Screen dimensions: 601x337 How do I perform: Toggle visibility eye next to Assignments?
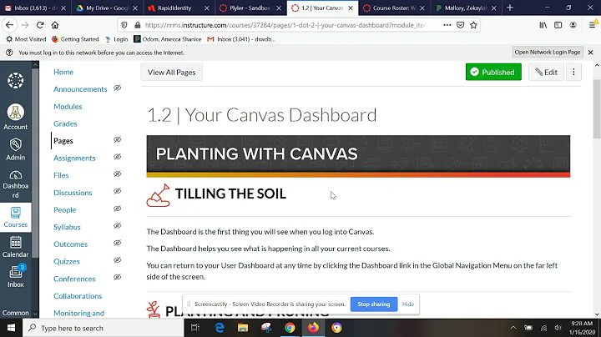click(x=118, y=157)
